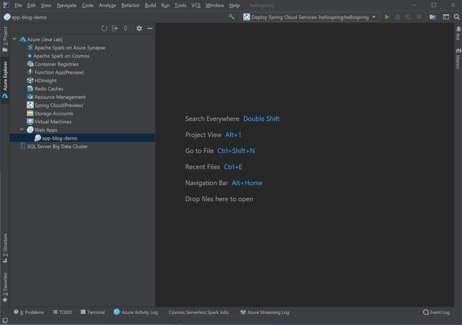462x325 pixels.
Task: Open Azure Explorer settings gear
Action: 139,29
